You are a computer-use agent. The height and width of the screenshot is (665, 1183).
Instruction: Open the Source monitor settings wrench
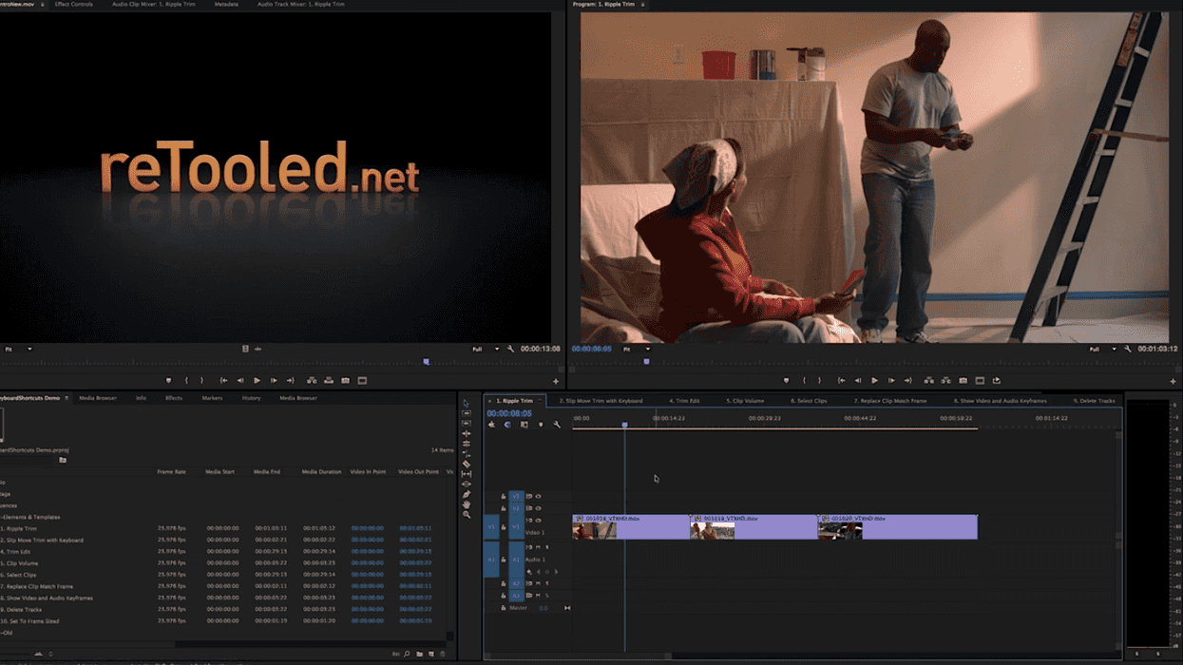tap(510, 349)
